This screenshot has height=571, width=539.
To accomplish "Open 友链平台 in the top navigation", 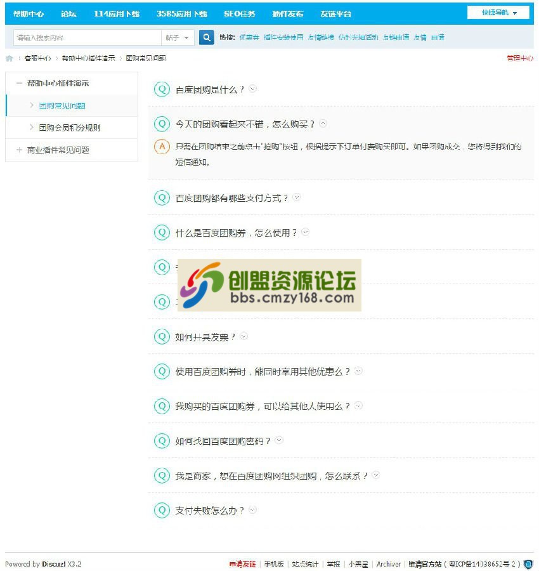I will tap(336, 14).
